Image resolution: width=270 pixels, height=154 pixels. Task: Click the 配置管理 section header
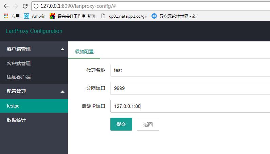click(x=34, y=91)
